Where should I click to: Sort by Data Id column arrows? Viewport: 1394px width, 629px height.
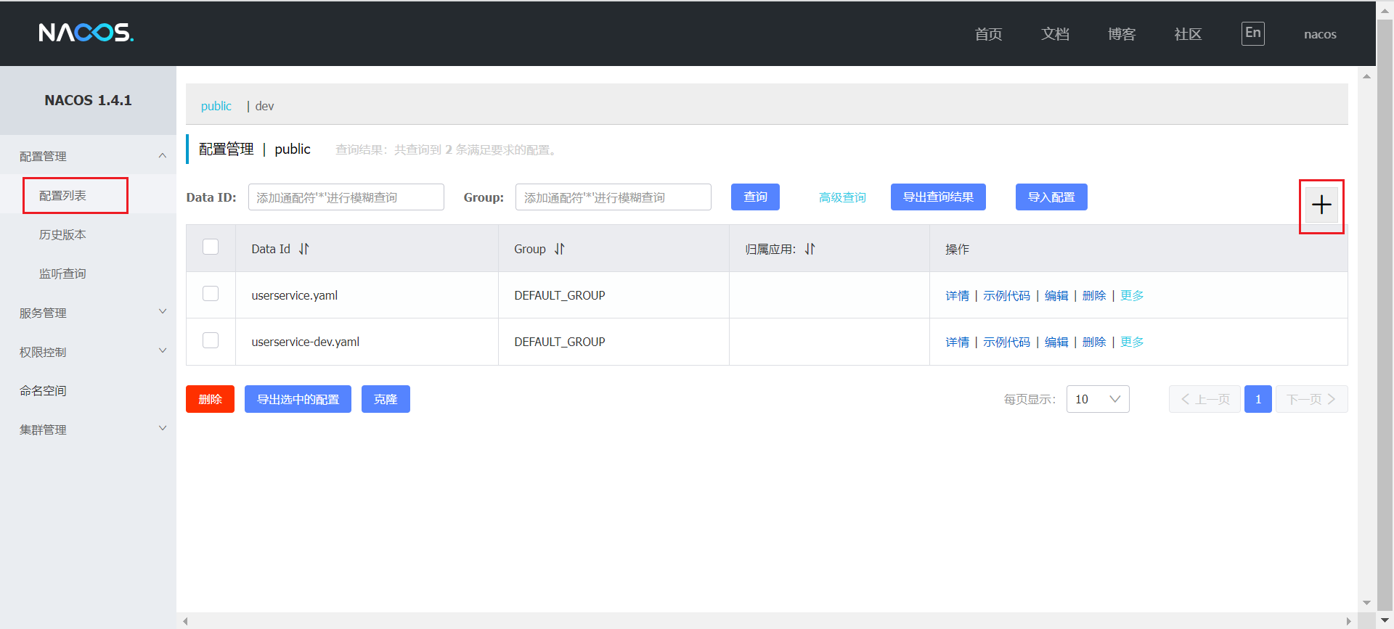(x=303, y=249)
